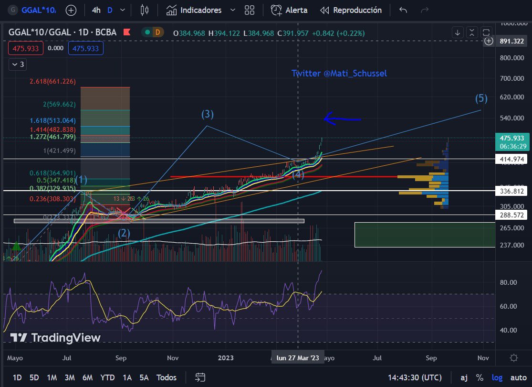Click the plus button at price 891.322

click(489, 41)
